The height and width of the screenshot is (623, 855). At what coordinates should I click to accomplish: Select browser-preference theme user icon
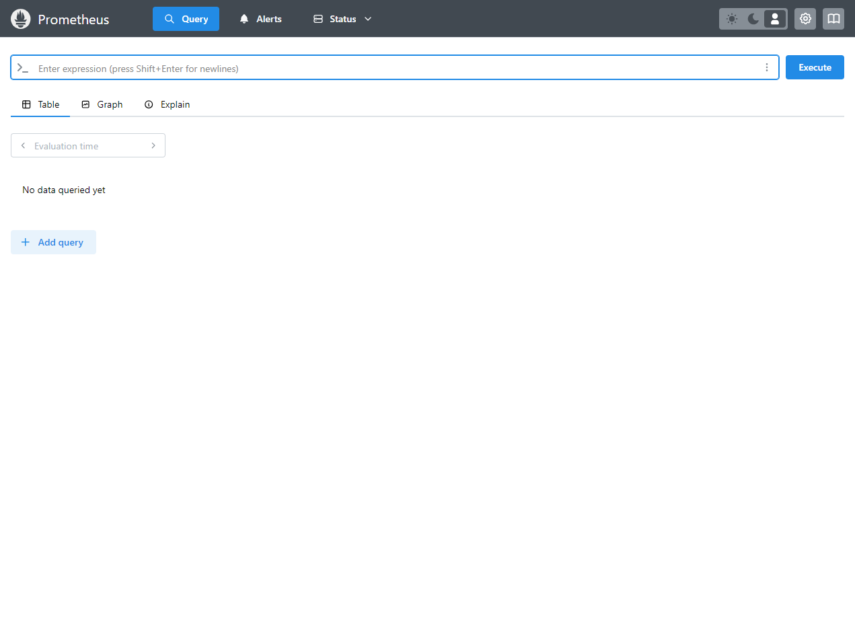775,19
